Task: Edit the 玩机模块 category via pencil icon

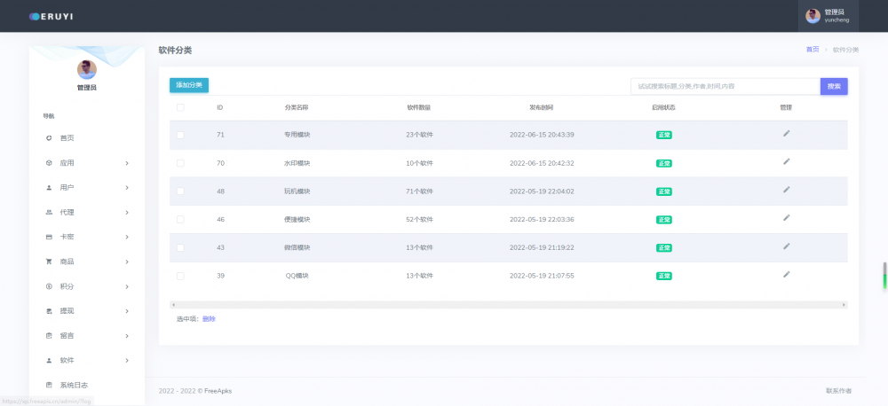Action: [786, 190]
